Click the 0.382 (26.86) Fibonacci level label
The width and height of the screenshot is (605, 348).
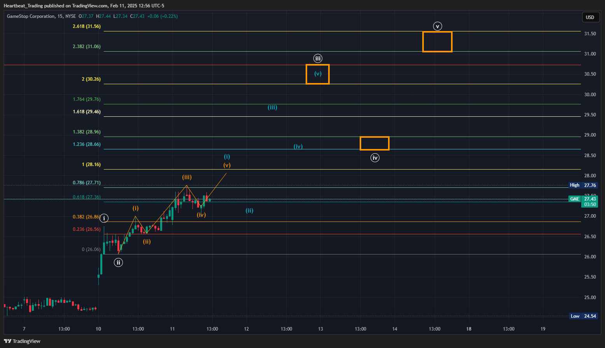(x=86, y=217)
